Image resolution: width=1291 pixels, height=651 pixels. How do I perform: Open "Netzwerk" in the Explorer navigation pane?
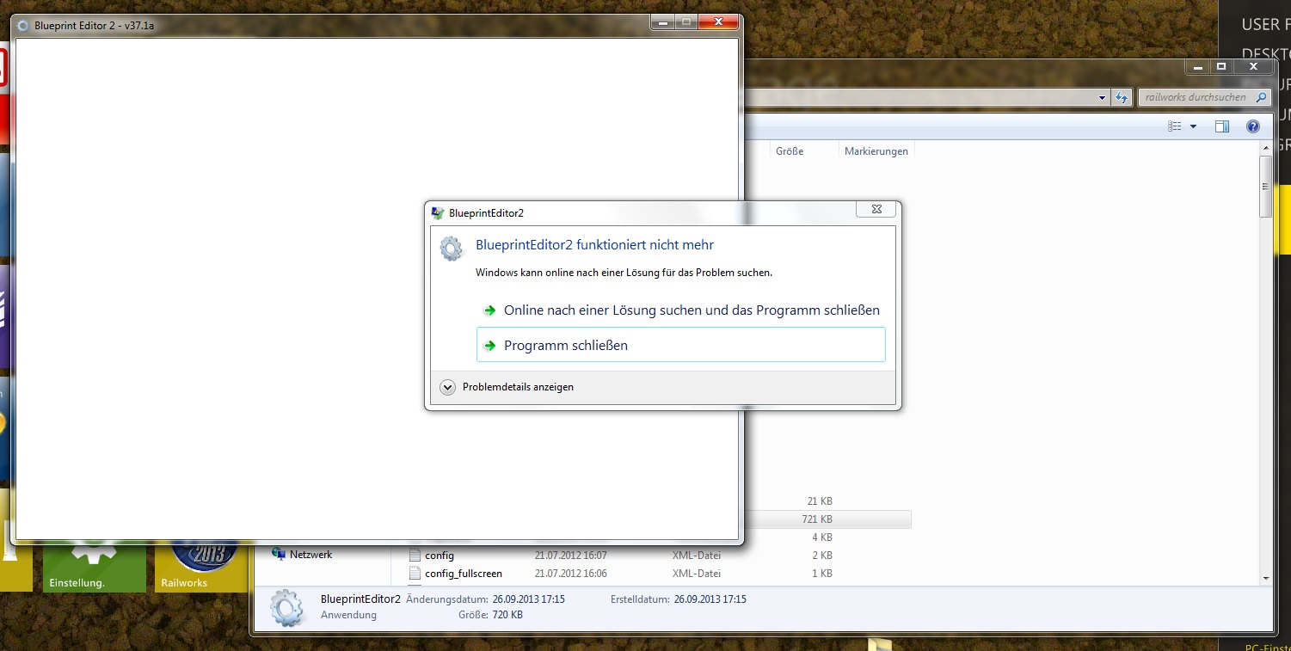coord(310,555)
